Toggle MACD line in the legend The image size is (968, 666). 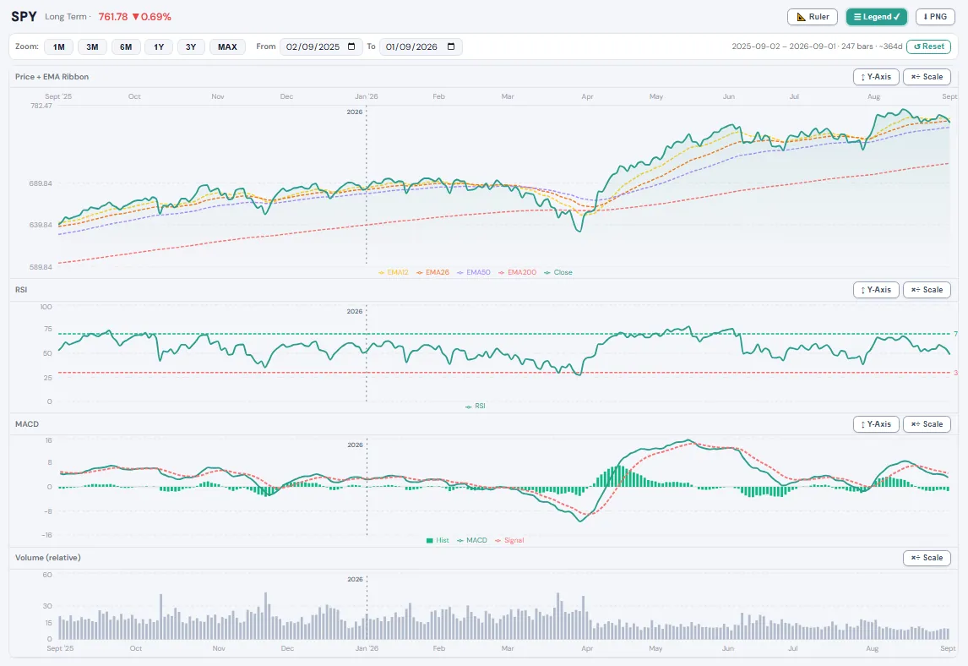(472, 541)
